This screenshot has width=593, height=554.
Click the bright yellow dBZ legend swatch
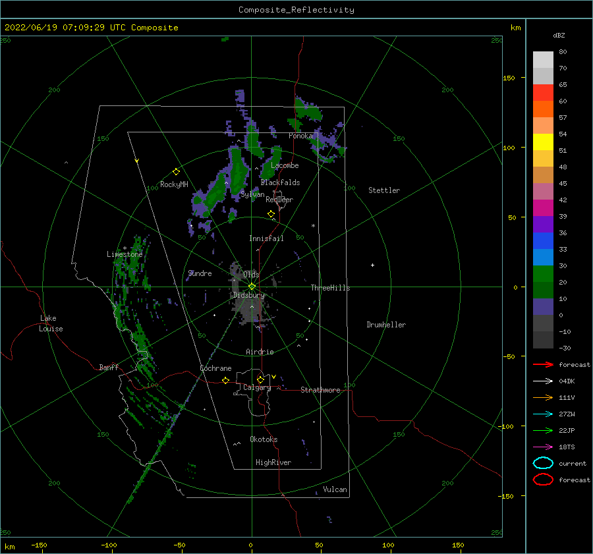tap(543, 142)
